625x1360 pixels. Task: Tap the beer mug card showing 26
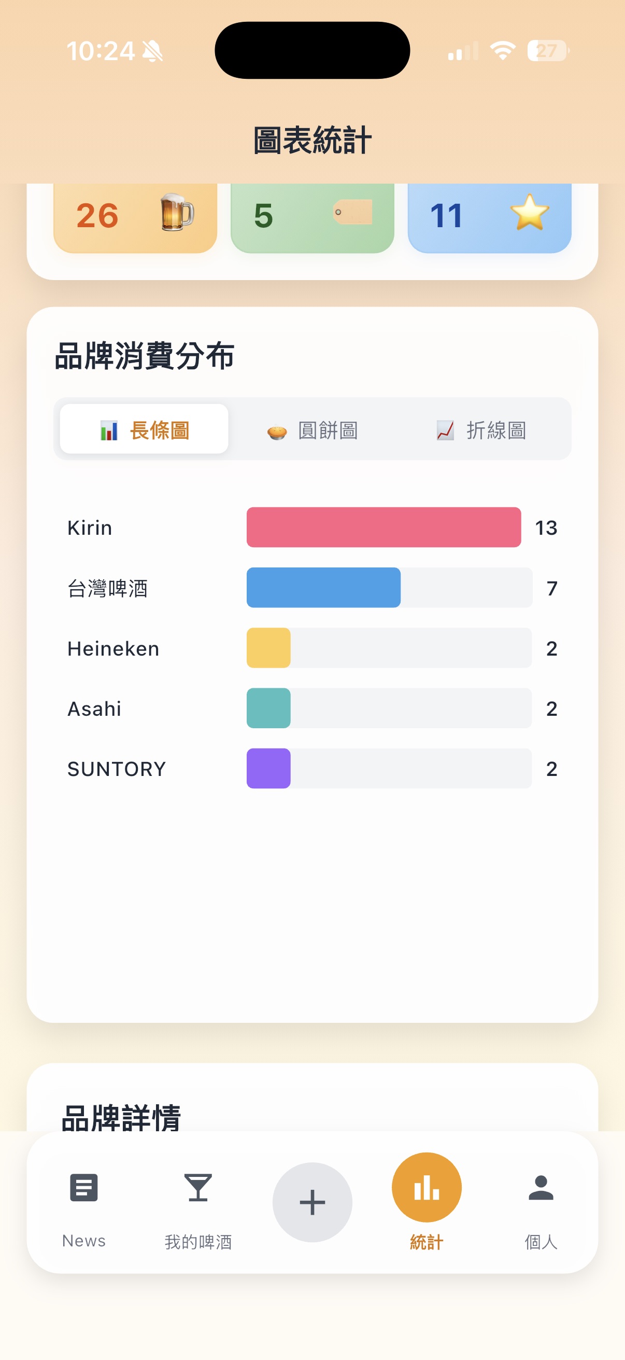click(136, 217)
